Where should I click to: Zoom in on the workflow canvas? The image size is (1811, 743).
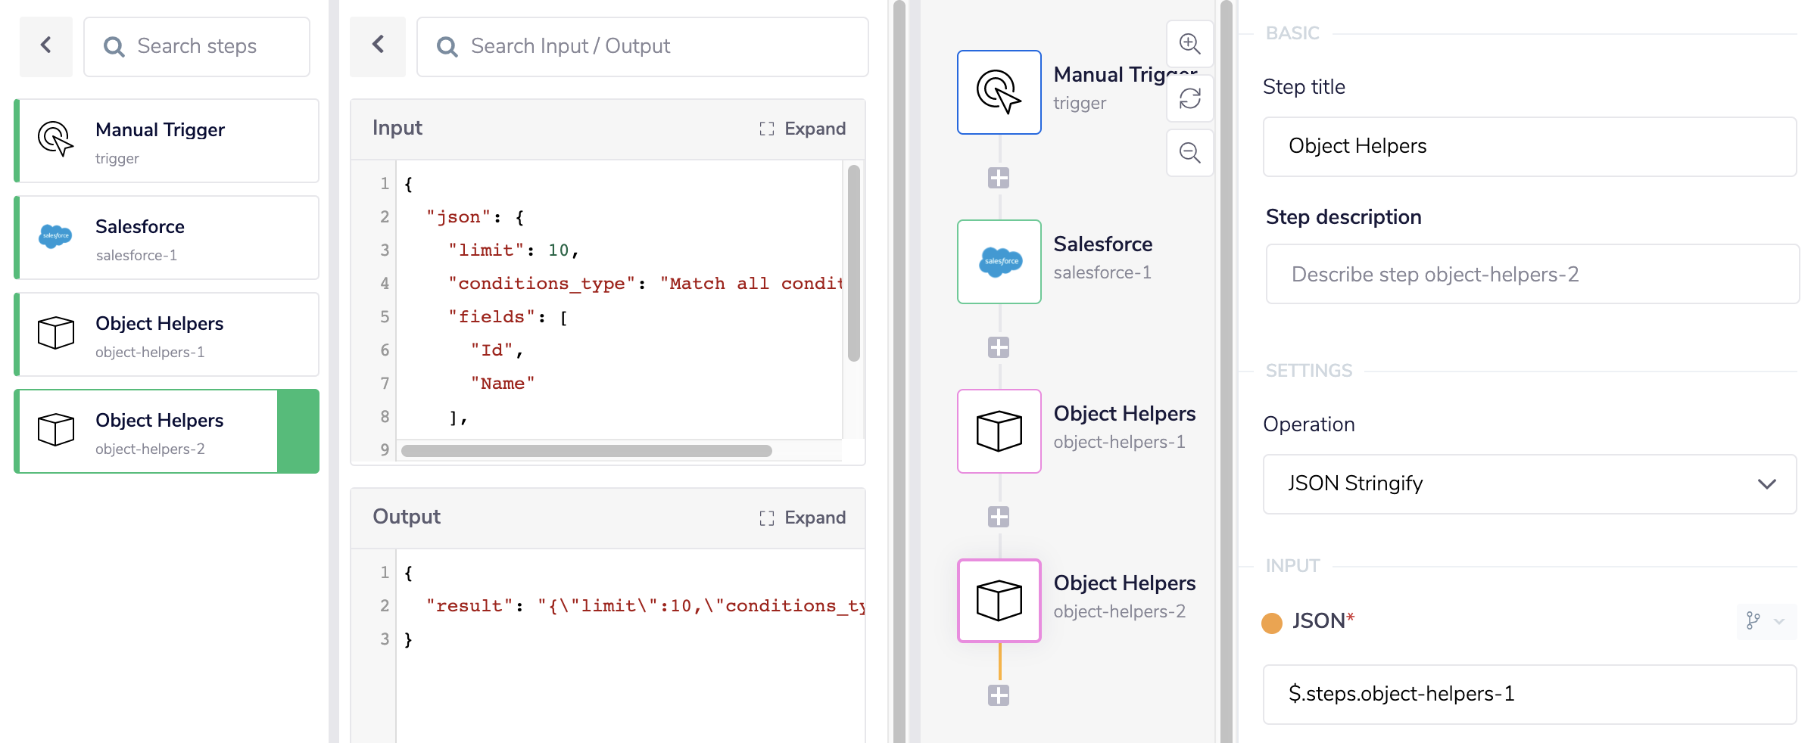[1189, 45]
